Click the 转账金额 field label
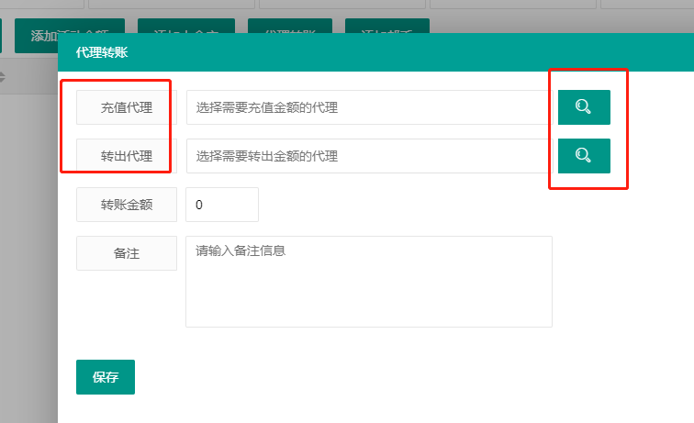694x423 pixels. 126,205
